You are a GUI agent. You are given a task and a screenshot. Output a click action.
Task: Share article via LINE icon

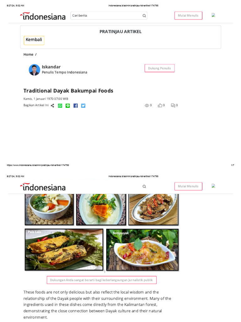(x=68, y=106)
